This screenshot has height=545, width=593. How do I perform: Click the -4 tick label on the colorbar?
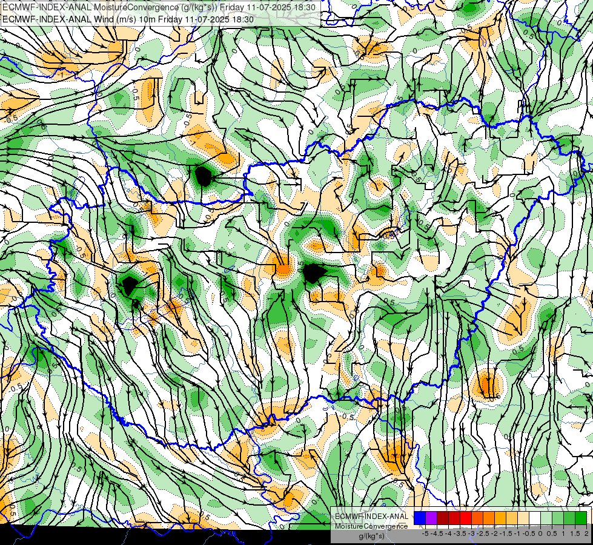[449, 533]
